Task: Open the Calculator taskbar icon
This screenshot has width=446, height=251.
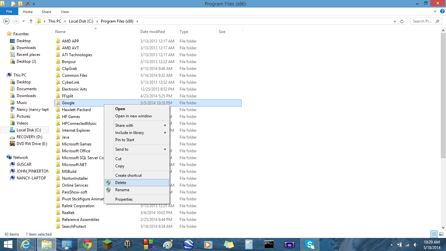Action: coord(249,244)
